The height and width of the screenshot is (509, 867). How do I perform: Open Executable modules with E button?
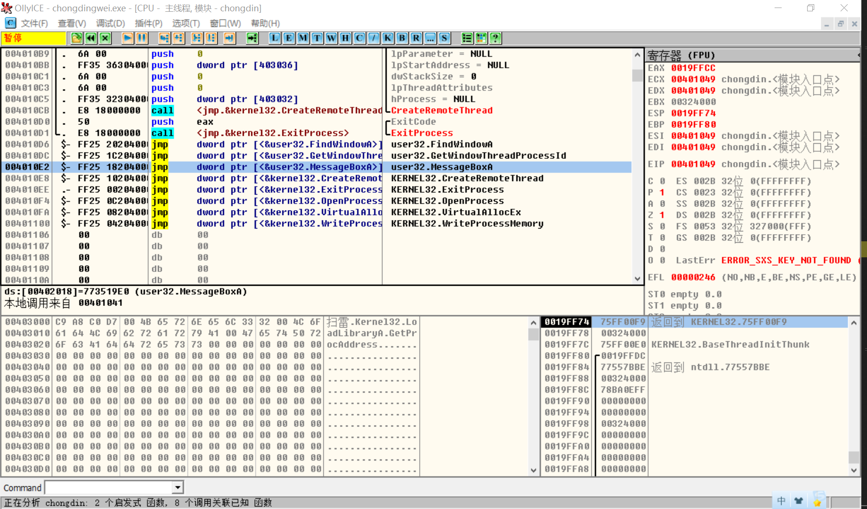point(289,38)
